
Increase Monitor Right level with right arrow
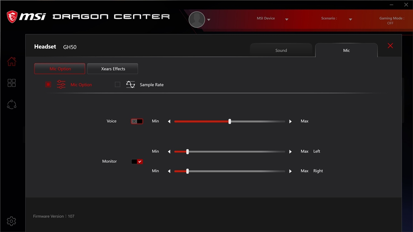coord(290,171)
